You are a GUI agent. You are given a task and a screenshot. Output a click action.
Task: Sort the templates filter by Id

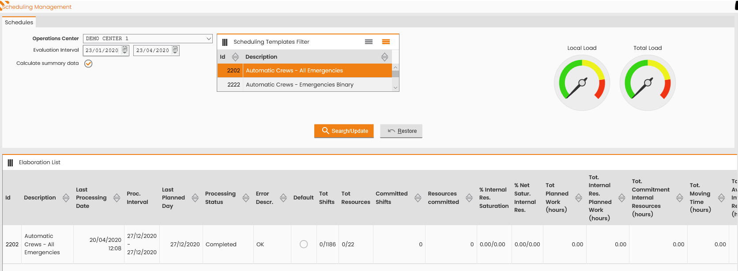235,57
